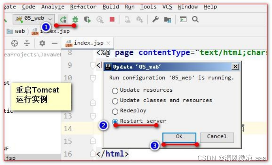Open the Build menu
272x165 pixels.
111,7
